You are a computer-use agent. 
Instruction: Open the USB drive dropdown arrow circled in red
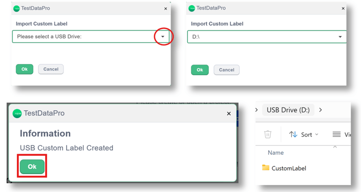163,37
